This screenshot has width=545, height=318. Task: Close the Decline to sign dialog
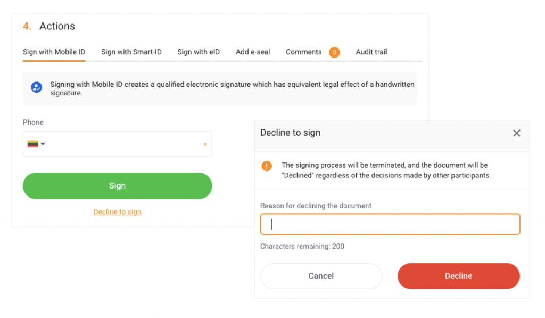[516, 133]
